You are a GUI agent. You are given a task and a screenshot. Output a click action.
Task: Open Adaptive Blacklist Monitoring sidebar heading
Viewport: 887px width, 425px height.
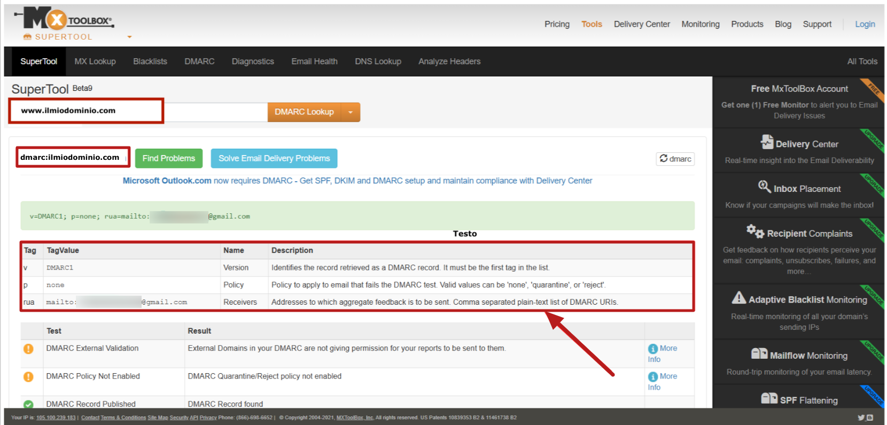808,300
